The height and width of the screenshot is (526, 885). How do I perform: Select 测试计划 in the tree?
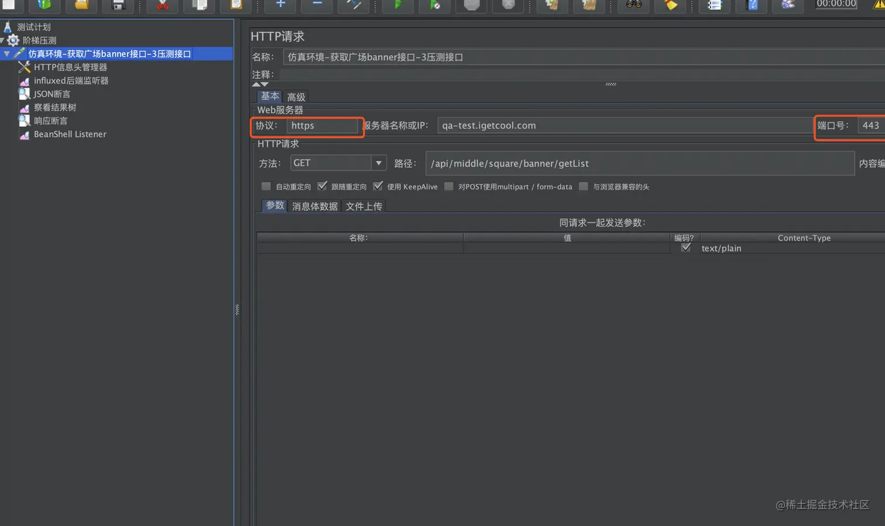tap(34, 27)
